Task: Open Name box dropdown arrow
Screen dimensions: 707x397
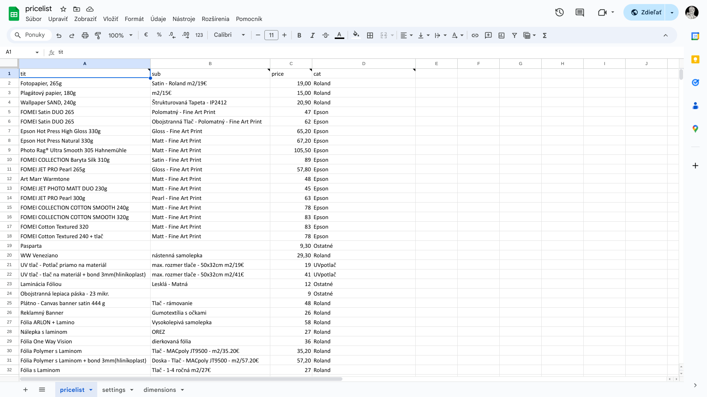Action: coord(37,53)
